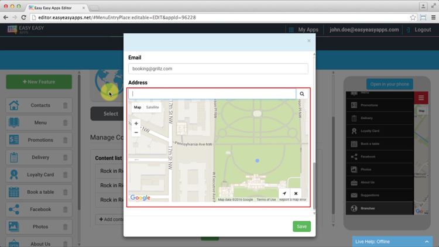Click the Promotions dollar icon
Screen dimensions: 439x247
pos(13,140)
